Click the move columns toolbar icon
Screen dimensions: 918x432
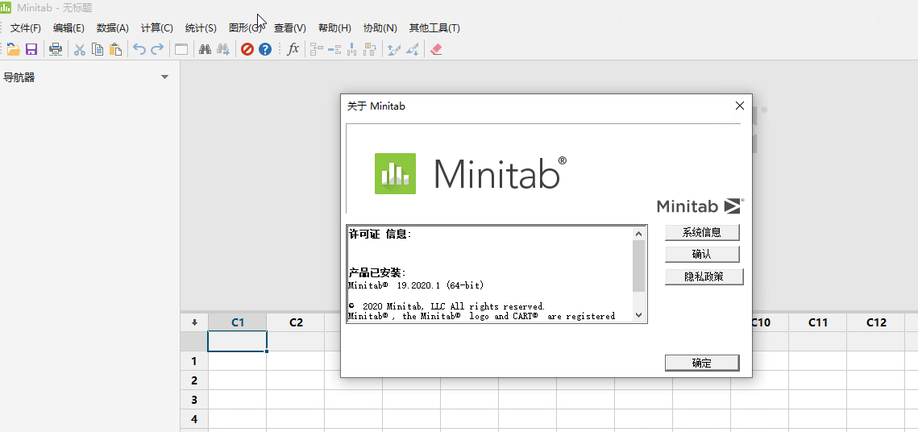point(369,49)
